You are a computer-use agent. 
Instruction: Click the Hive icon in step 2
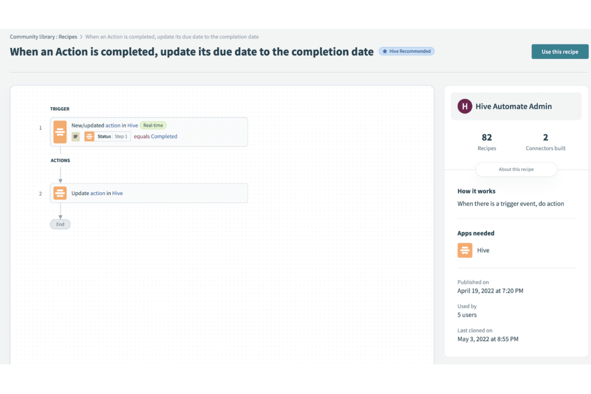tap(60, 193)
